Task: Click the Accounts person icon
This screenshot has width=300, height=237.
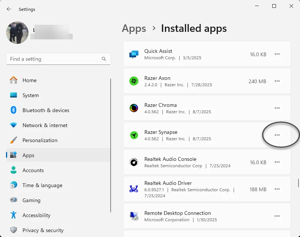Action: point(13,170)
